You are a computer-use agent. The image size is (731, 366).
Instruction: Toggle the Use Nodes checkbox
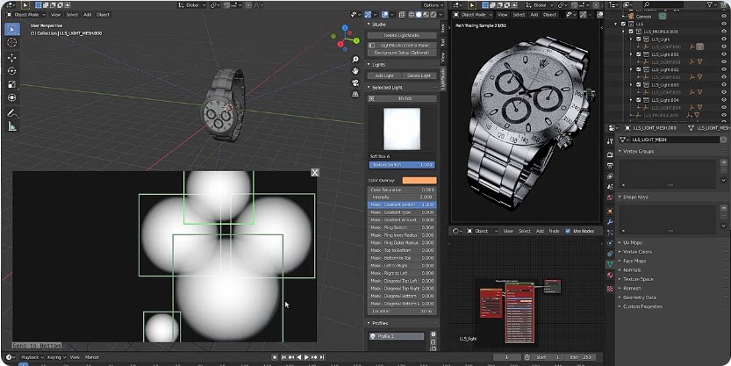(568, 231)
